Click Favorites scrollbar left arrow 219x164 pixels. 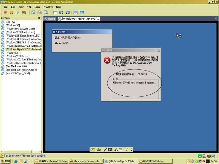click(x=2, y=152)
